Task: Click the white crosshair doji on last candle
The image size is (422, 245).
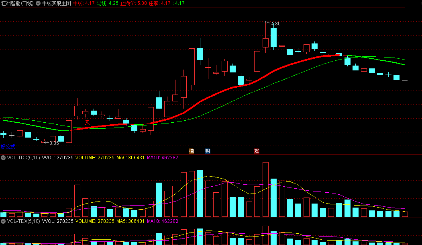Action: [x=405, y=80]
